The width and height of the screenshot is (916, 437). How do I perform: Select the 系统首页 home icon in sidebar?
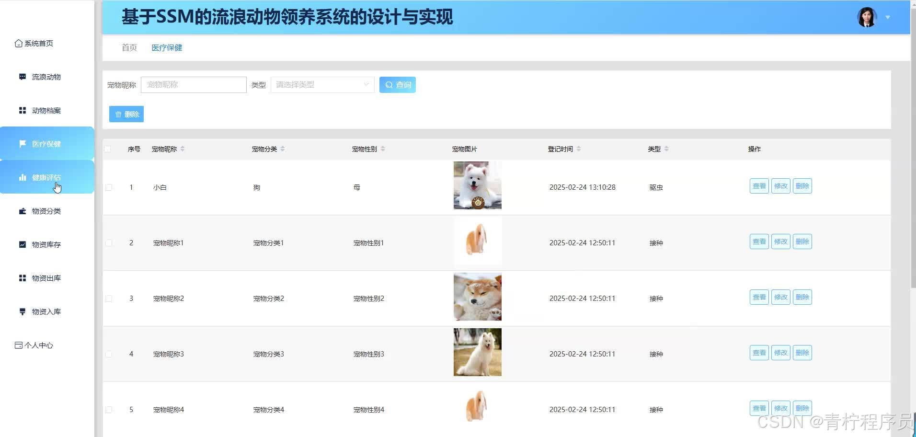click(19, 43)
